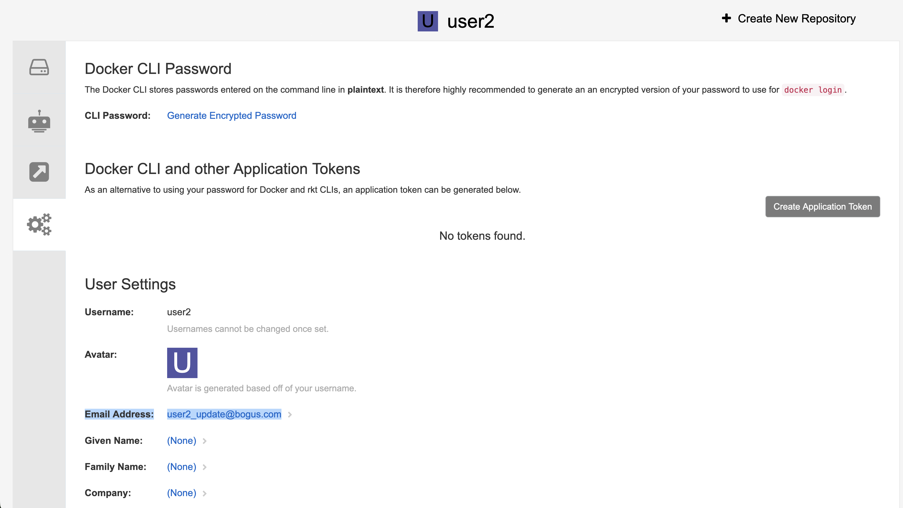
Task: Select the gears Settings tab icon
Action: click(x=39, y=224)
